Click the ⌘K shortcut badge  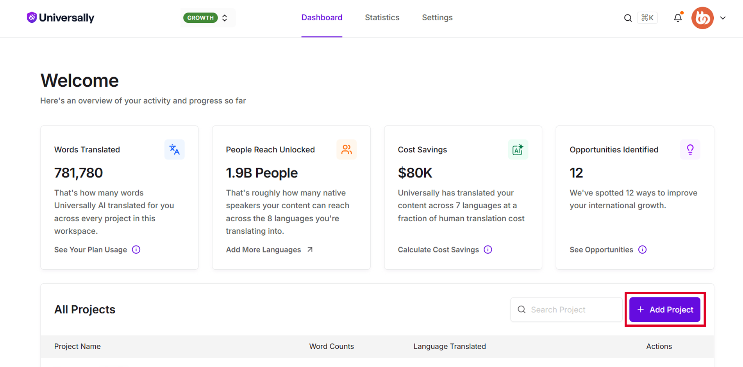coord(647,18)
